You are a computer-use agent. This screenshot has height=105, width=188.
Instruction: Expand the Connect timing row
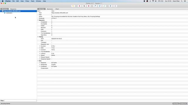(40, 50)
